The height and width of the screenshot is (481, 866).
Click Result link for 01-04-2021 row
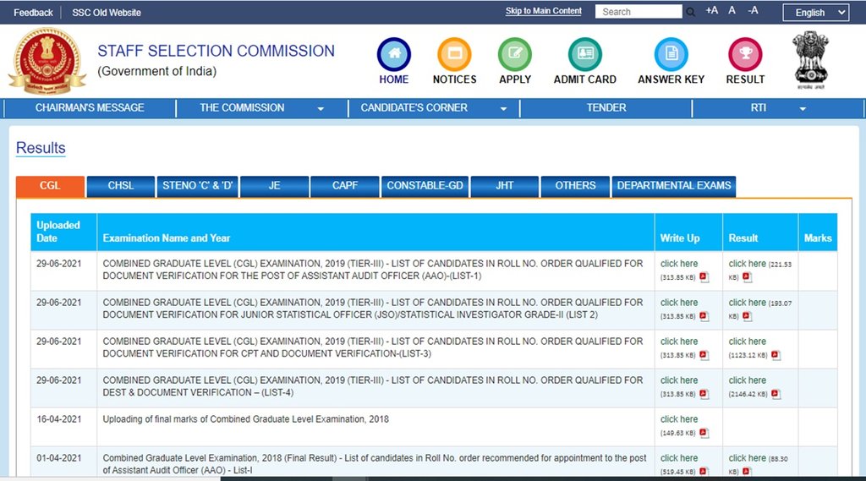coord(748,458)
